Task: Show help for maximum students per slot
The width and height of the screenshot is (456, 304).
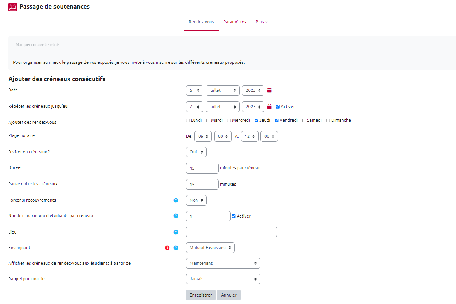Action: click(176, 216)
